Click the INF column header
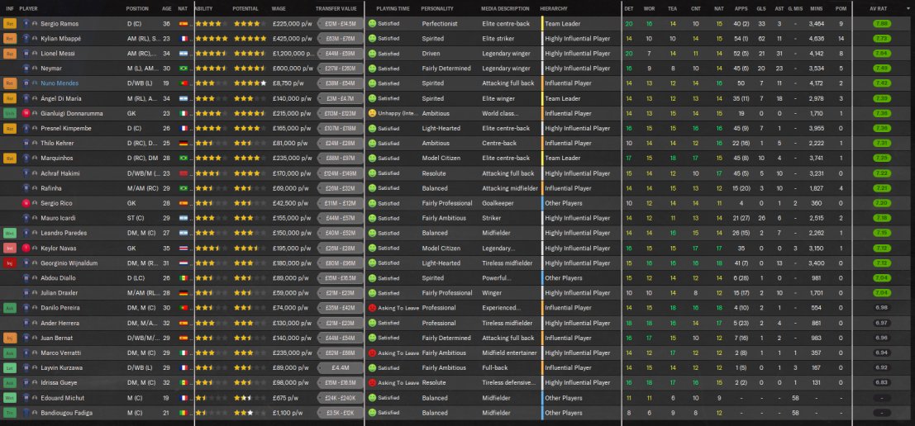Viewport: 915px width, 426px height. (x=10, y=9)
